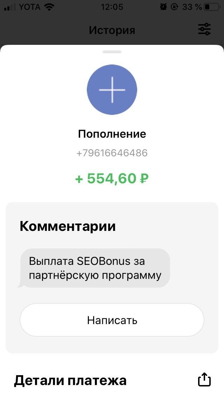Viewport: 224px width, 398px height.
Task: Tap the + 554,60 ₽ amount
Action: tap(112, 178)
